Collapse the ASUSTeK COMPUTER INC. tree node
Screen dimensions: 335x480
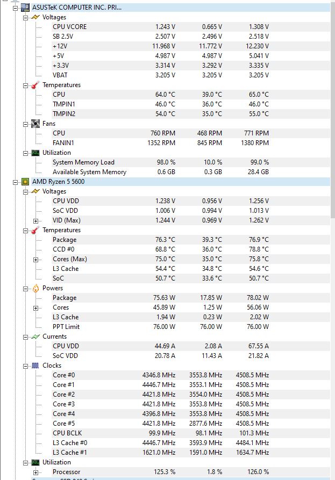click(15, 8)
